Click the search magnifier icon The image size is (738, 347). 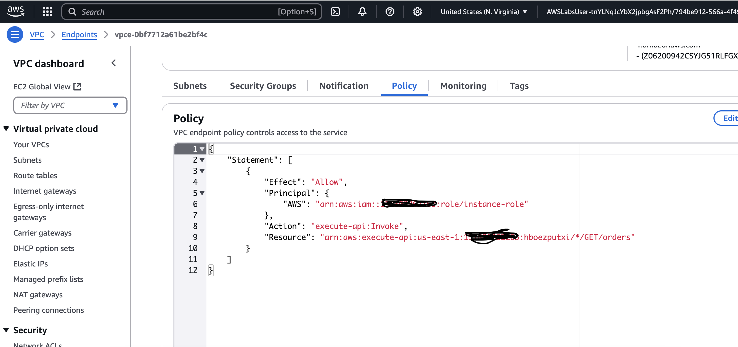(x=72, y=12)
